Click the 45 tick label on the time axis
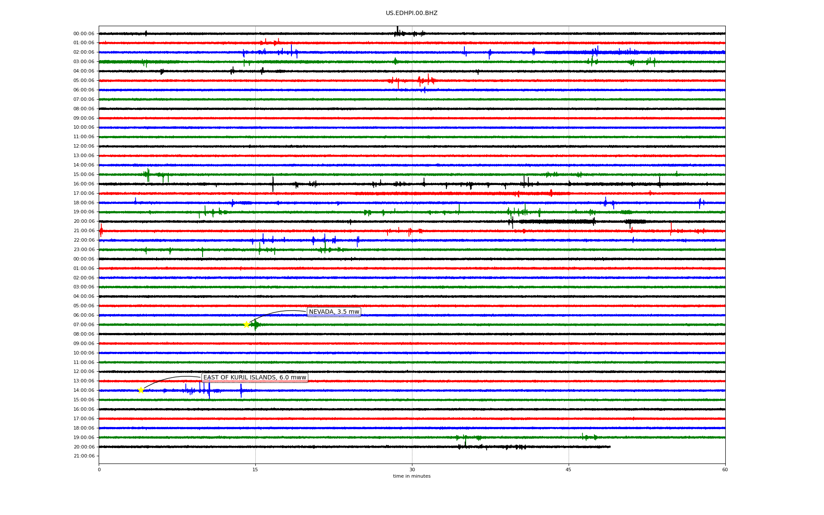Screen dimensions: 824x515 (x=569, y=470)
